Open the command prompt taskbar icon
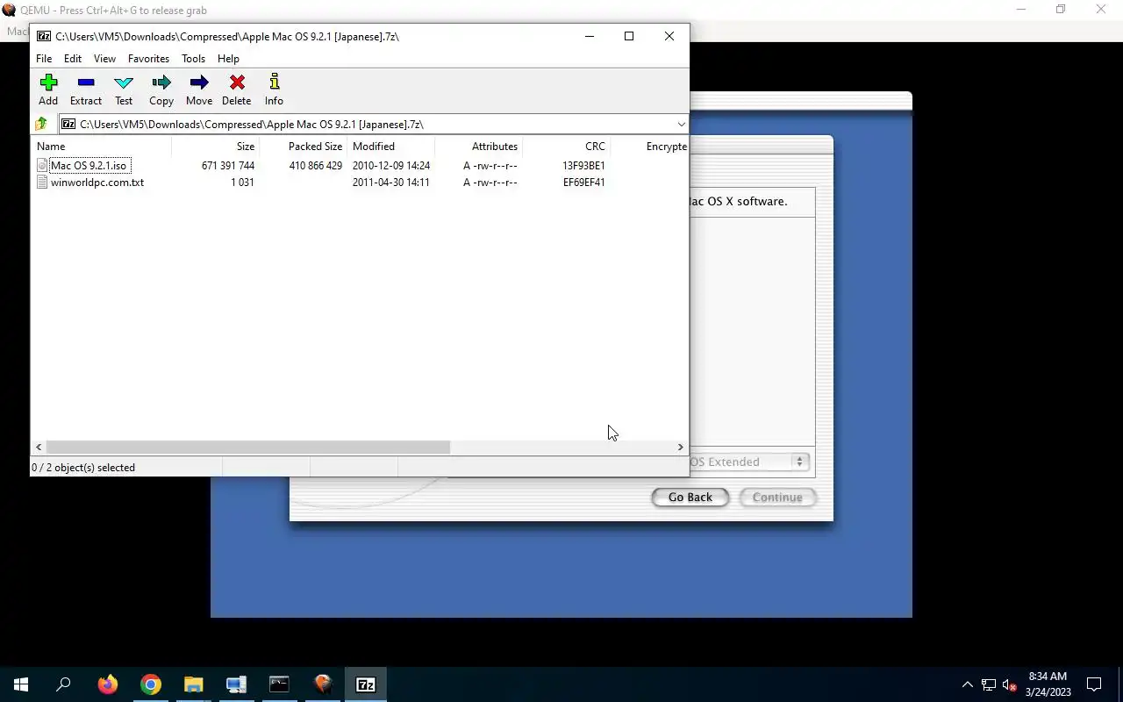 tap(279, 684)
